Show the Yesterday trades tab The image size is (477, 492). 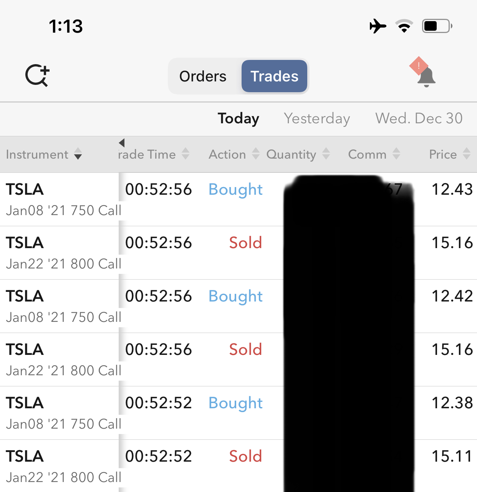click(x=317, y=119)
